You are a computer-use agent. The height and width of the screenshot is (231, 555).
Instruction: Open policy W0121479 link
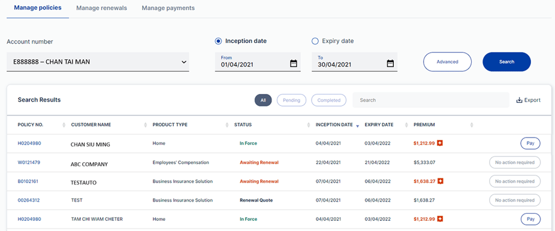pyautogui.click(x=29, y=162)
